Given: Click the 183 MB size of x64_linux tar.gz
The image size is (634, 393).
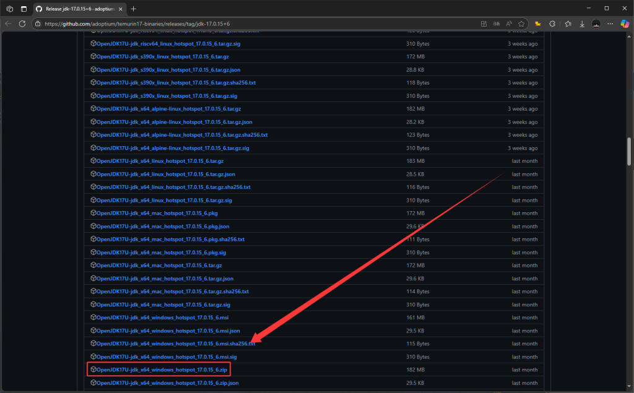Looking at the screenshot, I should (415, 161).
